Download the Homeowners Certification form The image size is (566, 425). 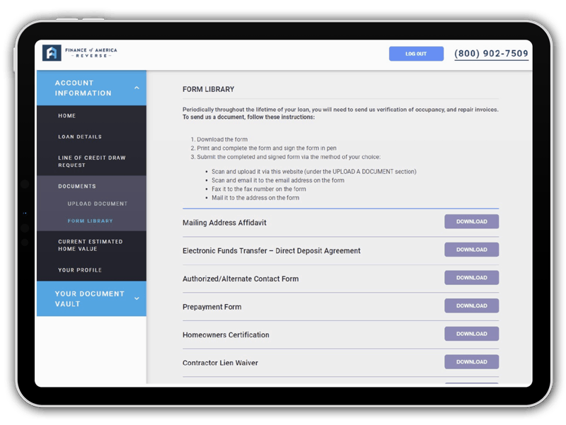tap(471, 334)
